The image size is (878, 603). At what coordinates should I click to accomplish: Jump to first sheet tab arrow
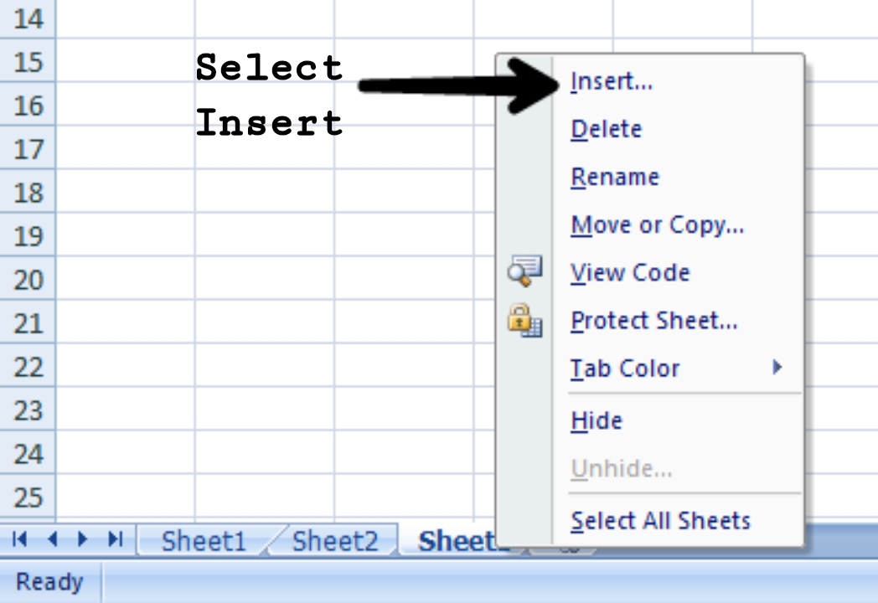coord(18,540)
